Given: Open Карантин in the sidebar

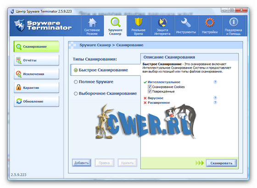Looking at the screenshot, I should click(x=36, y=88).
